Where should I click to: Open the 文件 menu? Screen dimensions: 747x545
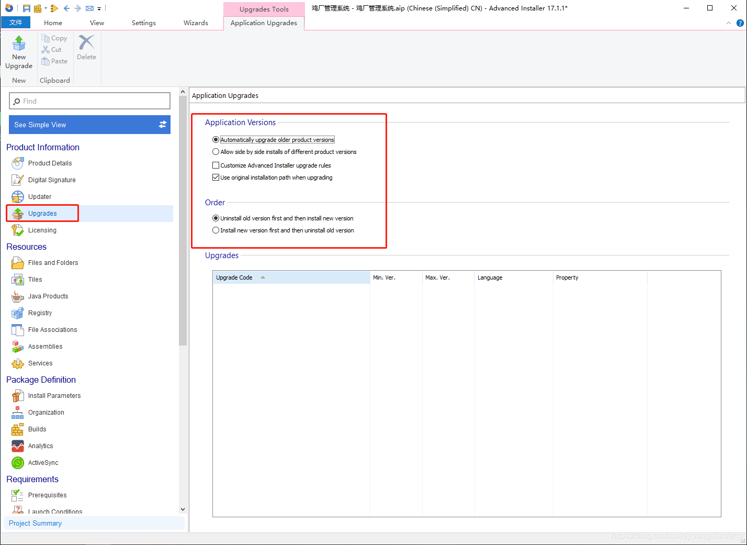pyautogui.click(x=16, y=23)
